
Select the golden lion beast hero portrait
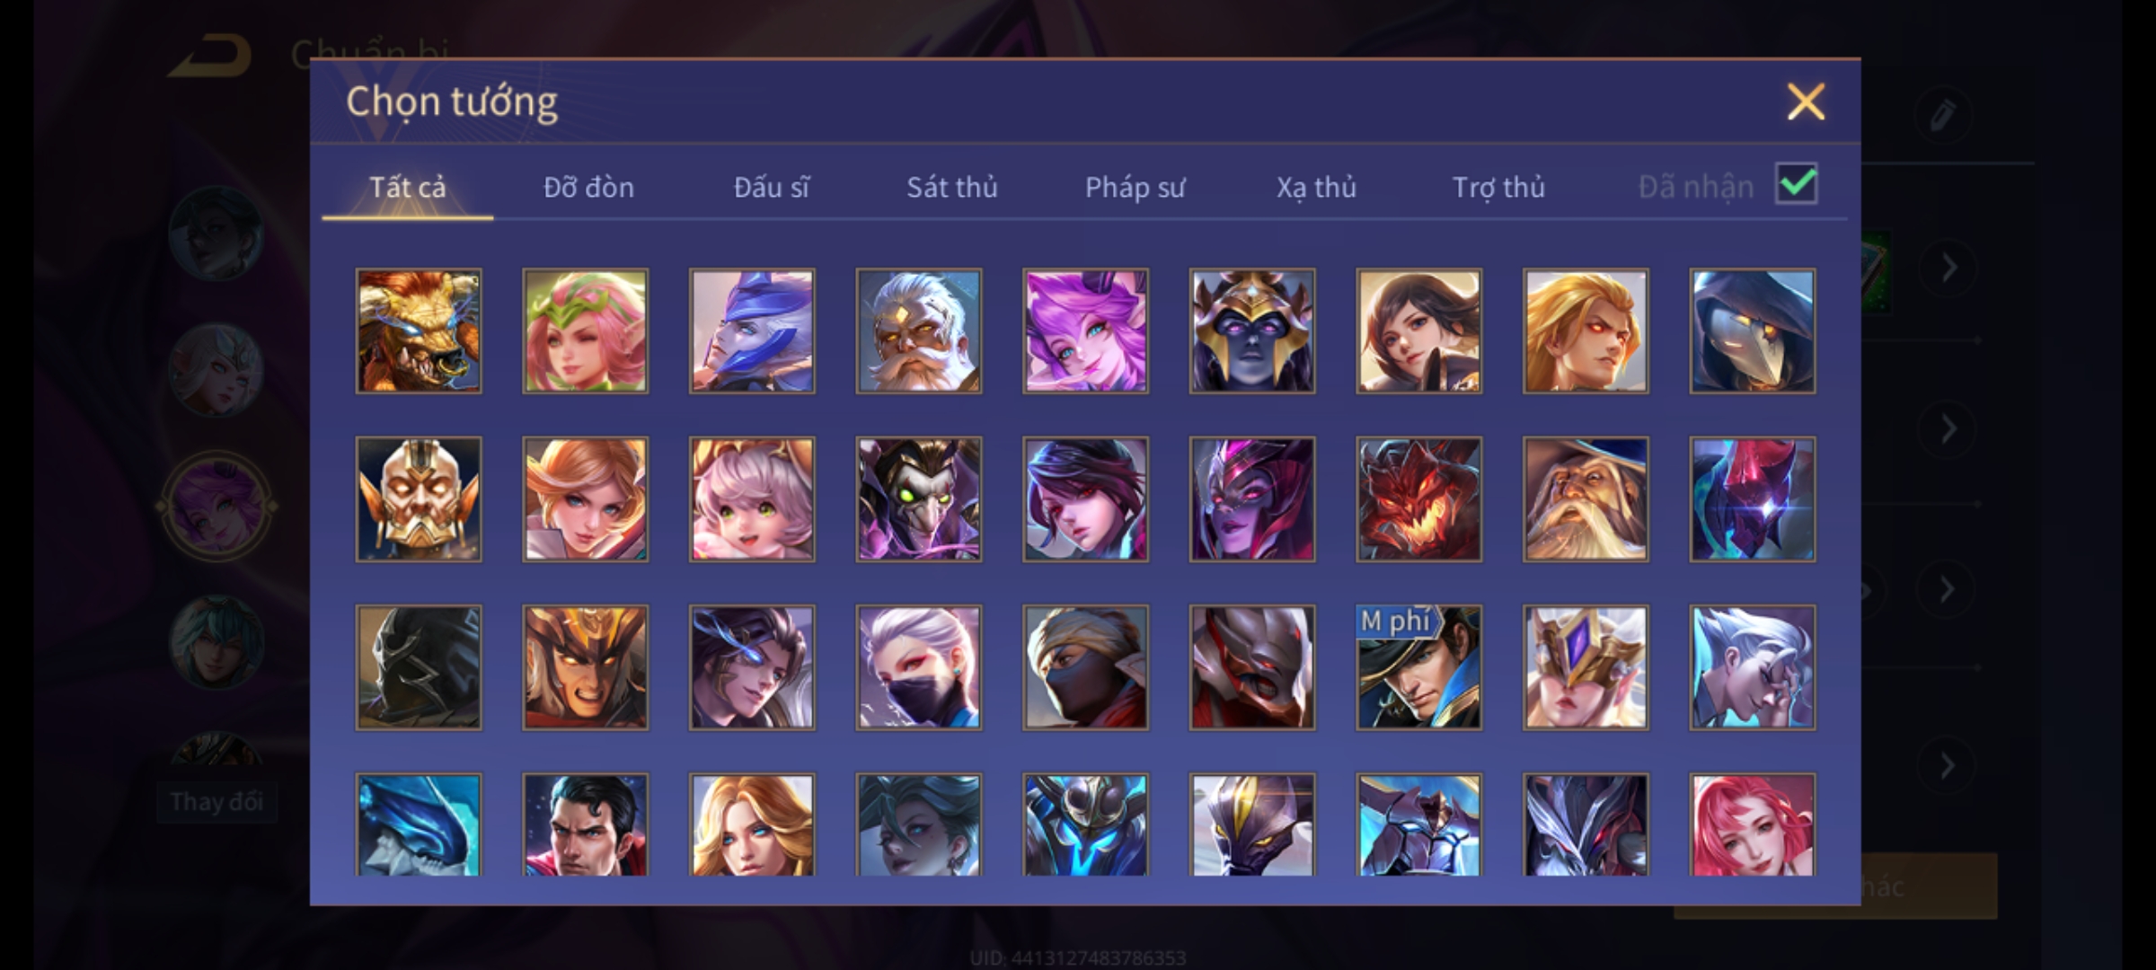(419, 331)
